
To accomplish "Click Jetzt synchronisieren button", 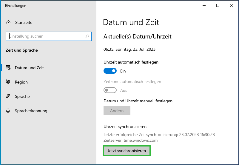I will (x=127, y=151).
